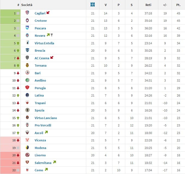Open the Livorno team link
This screenshot has height=174, width=185.
40,155
